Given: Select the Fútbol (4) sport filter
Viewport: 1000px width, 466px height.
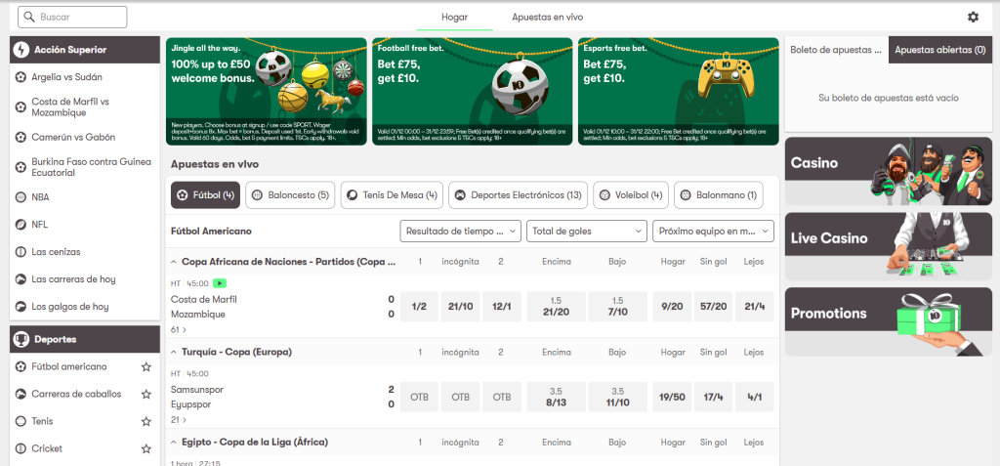Looking at the screenshot, I should (x=205, y=195).
